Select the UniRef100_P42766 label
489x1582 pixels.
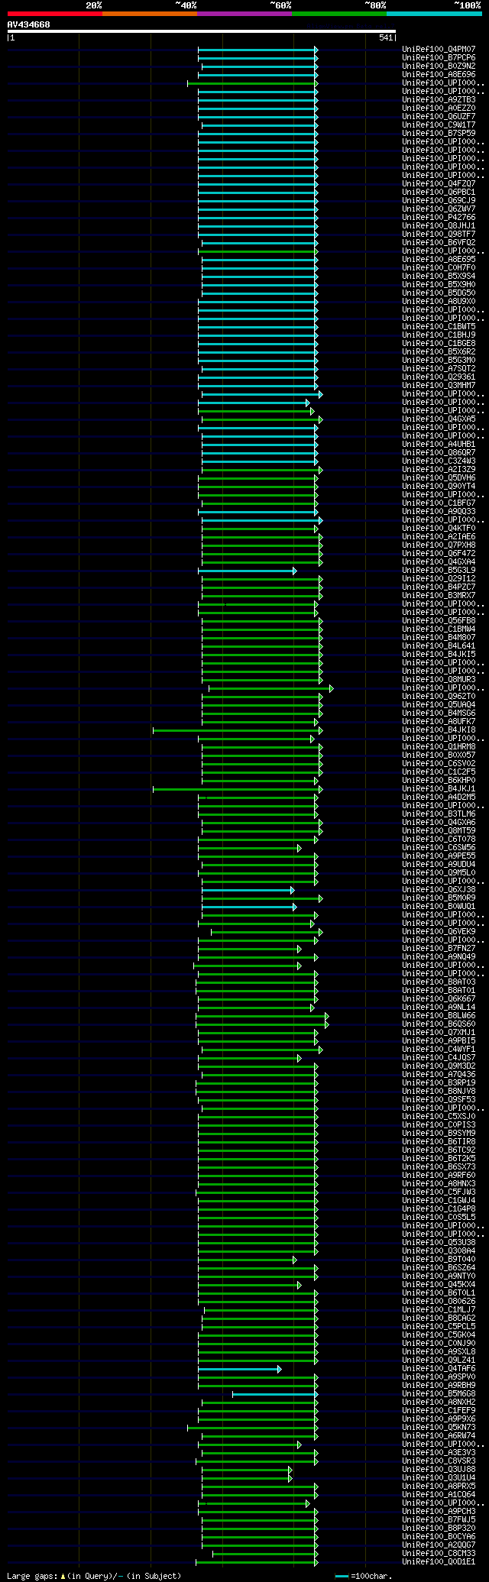tap(439, 217)
